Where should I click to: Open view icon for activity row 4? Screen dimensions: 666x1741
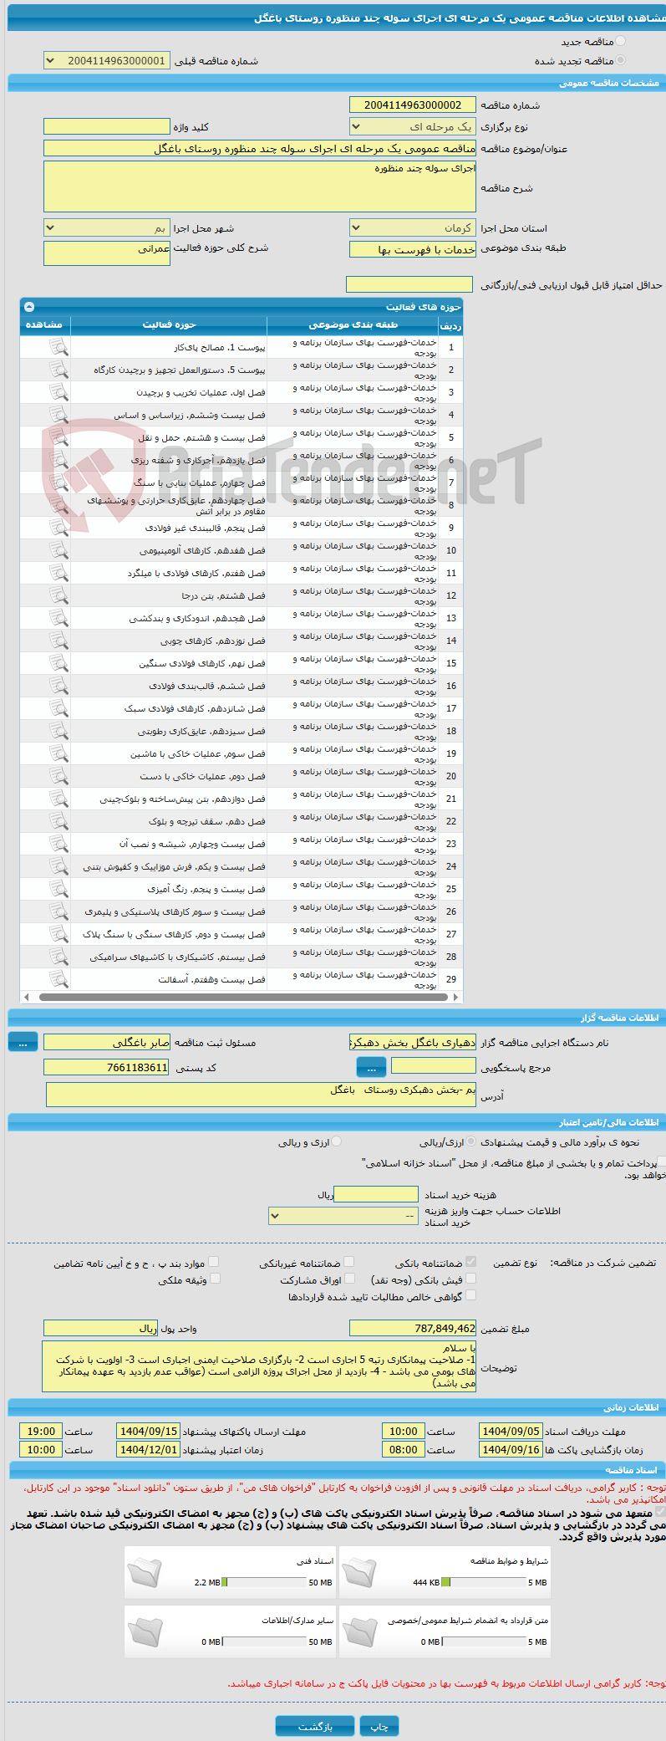click(x=58, y=415)
